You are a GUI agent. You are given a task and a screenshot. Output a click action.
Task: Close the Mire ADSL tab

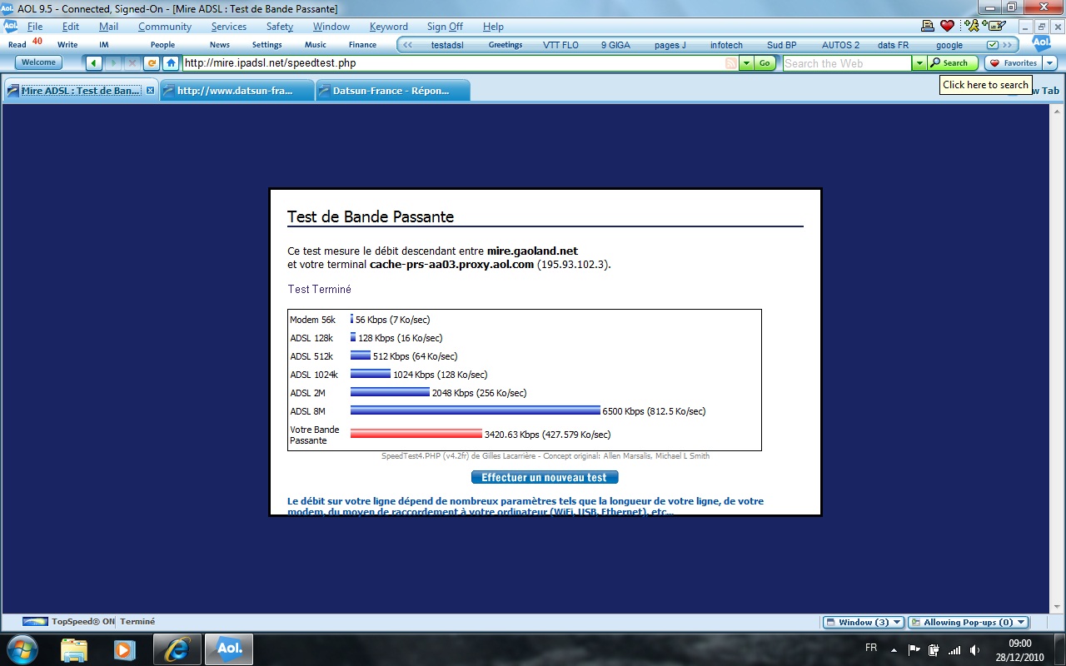[150, 91]
